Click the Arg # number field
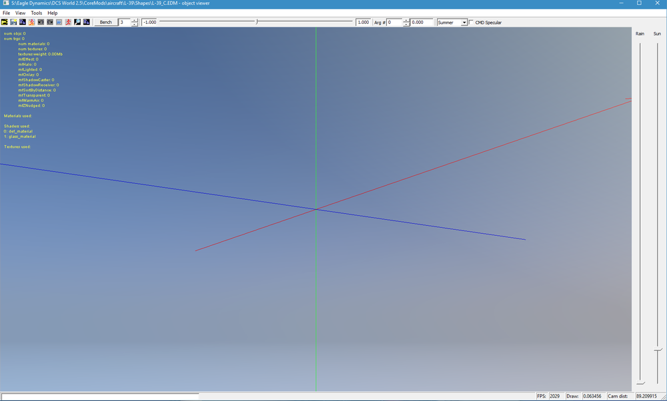Image resolution: width=667 pixels, height=401 pixels. (x=394, y=22)
